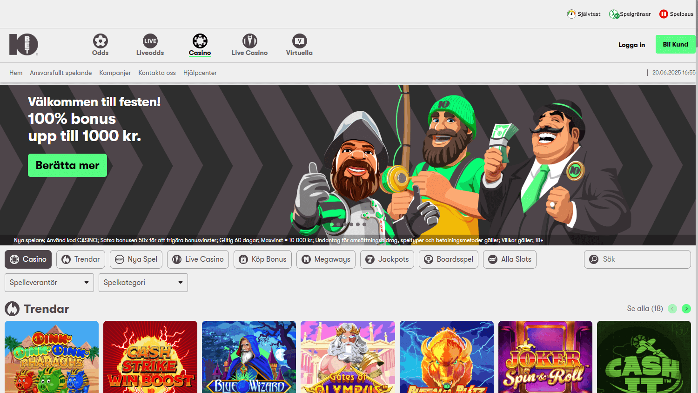Switch on the Köp Bonus filter
The width and height of the screenshot is (698, 393).
pos(262,259)
